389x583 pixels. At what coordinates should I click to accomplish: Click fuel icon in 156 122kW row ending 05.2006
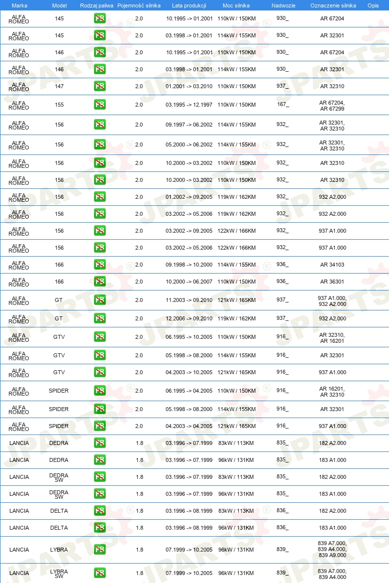pos(100,248)
